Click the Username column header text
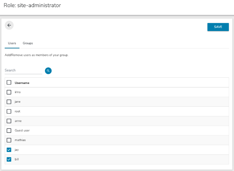 (x=22, y=83)
